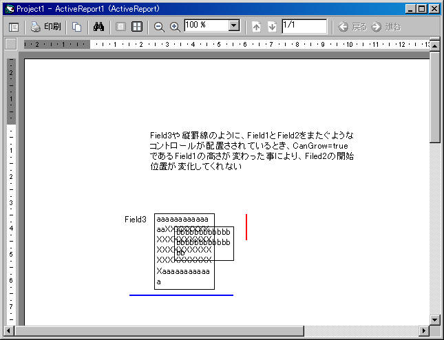This screenshot has height=340, width=444.
Task: Toggle the table of contents panel icon
Action: coord(13,27)
